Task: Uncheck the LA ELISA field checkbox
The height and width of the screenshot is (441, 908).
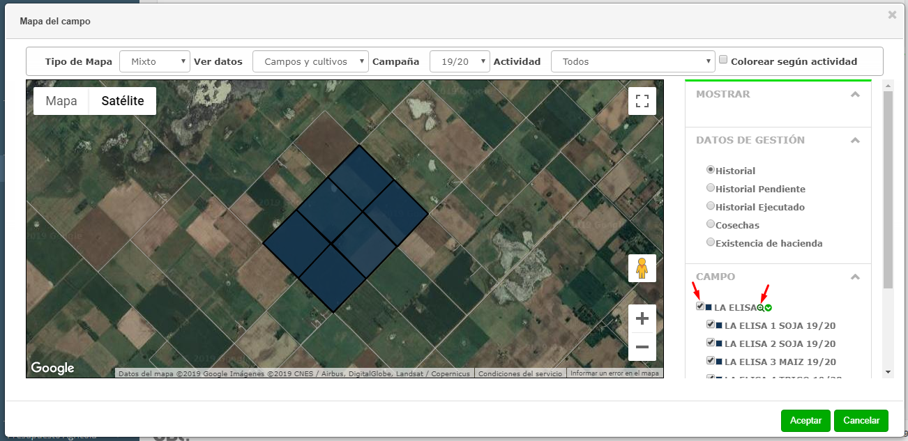Action: [700, 306]
